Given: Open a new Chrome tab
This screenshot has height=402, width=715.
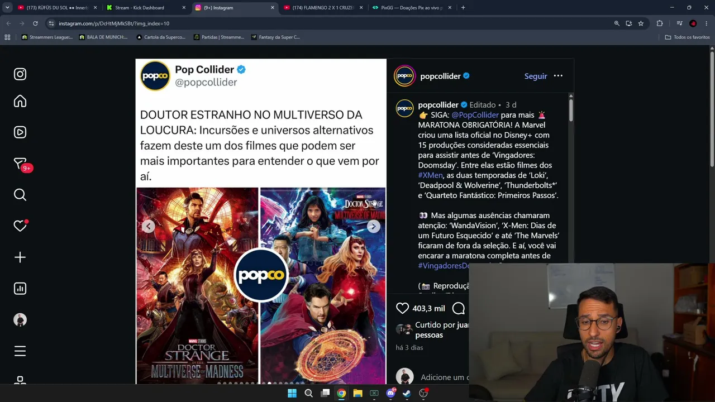Looking at the screenshot, I should pyautogui.click(x=463, y=8).
